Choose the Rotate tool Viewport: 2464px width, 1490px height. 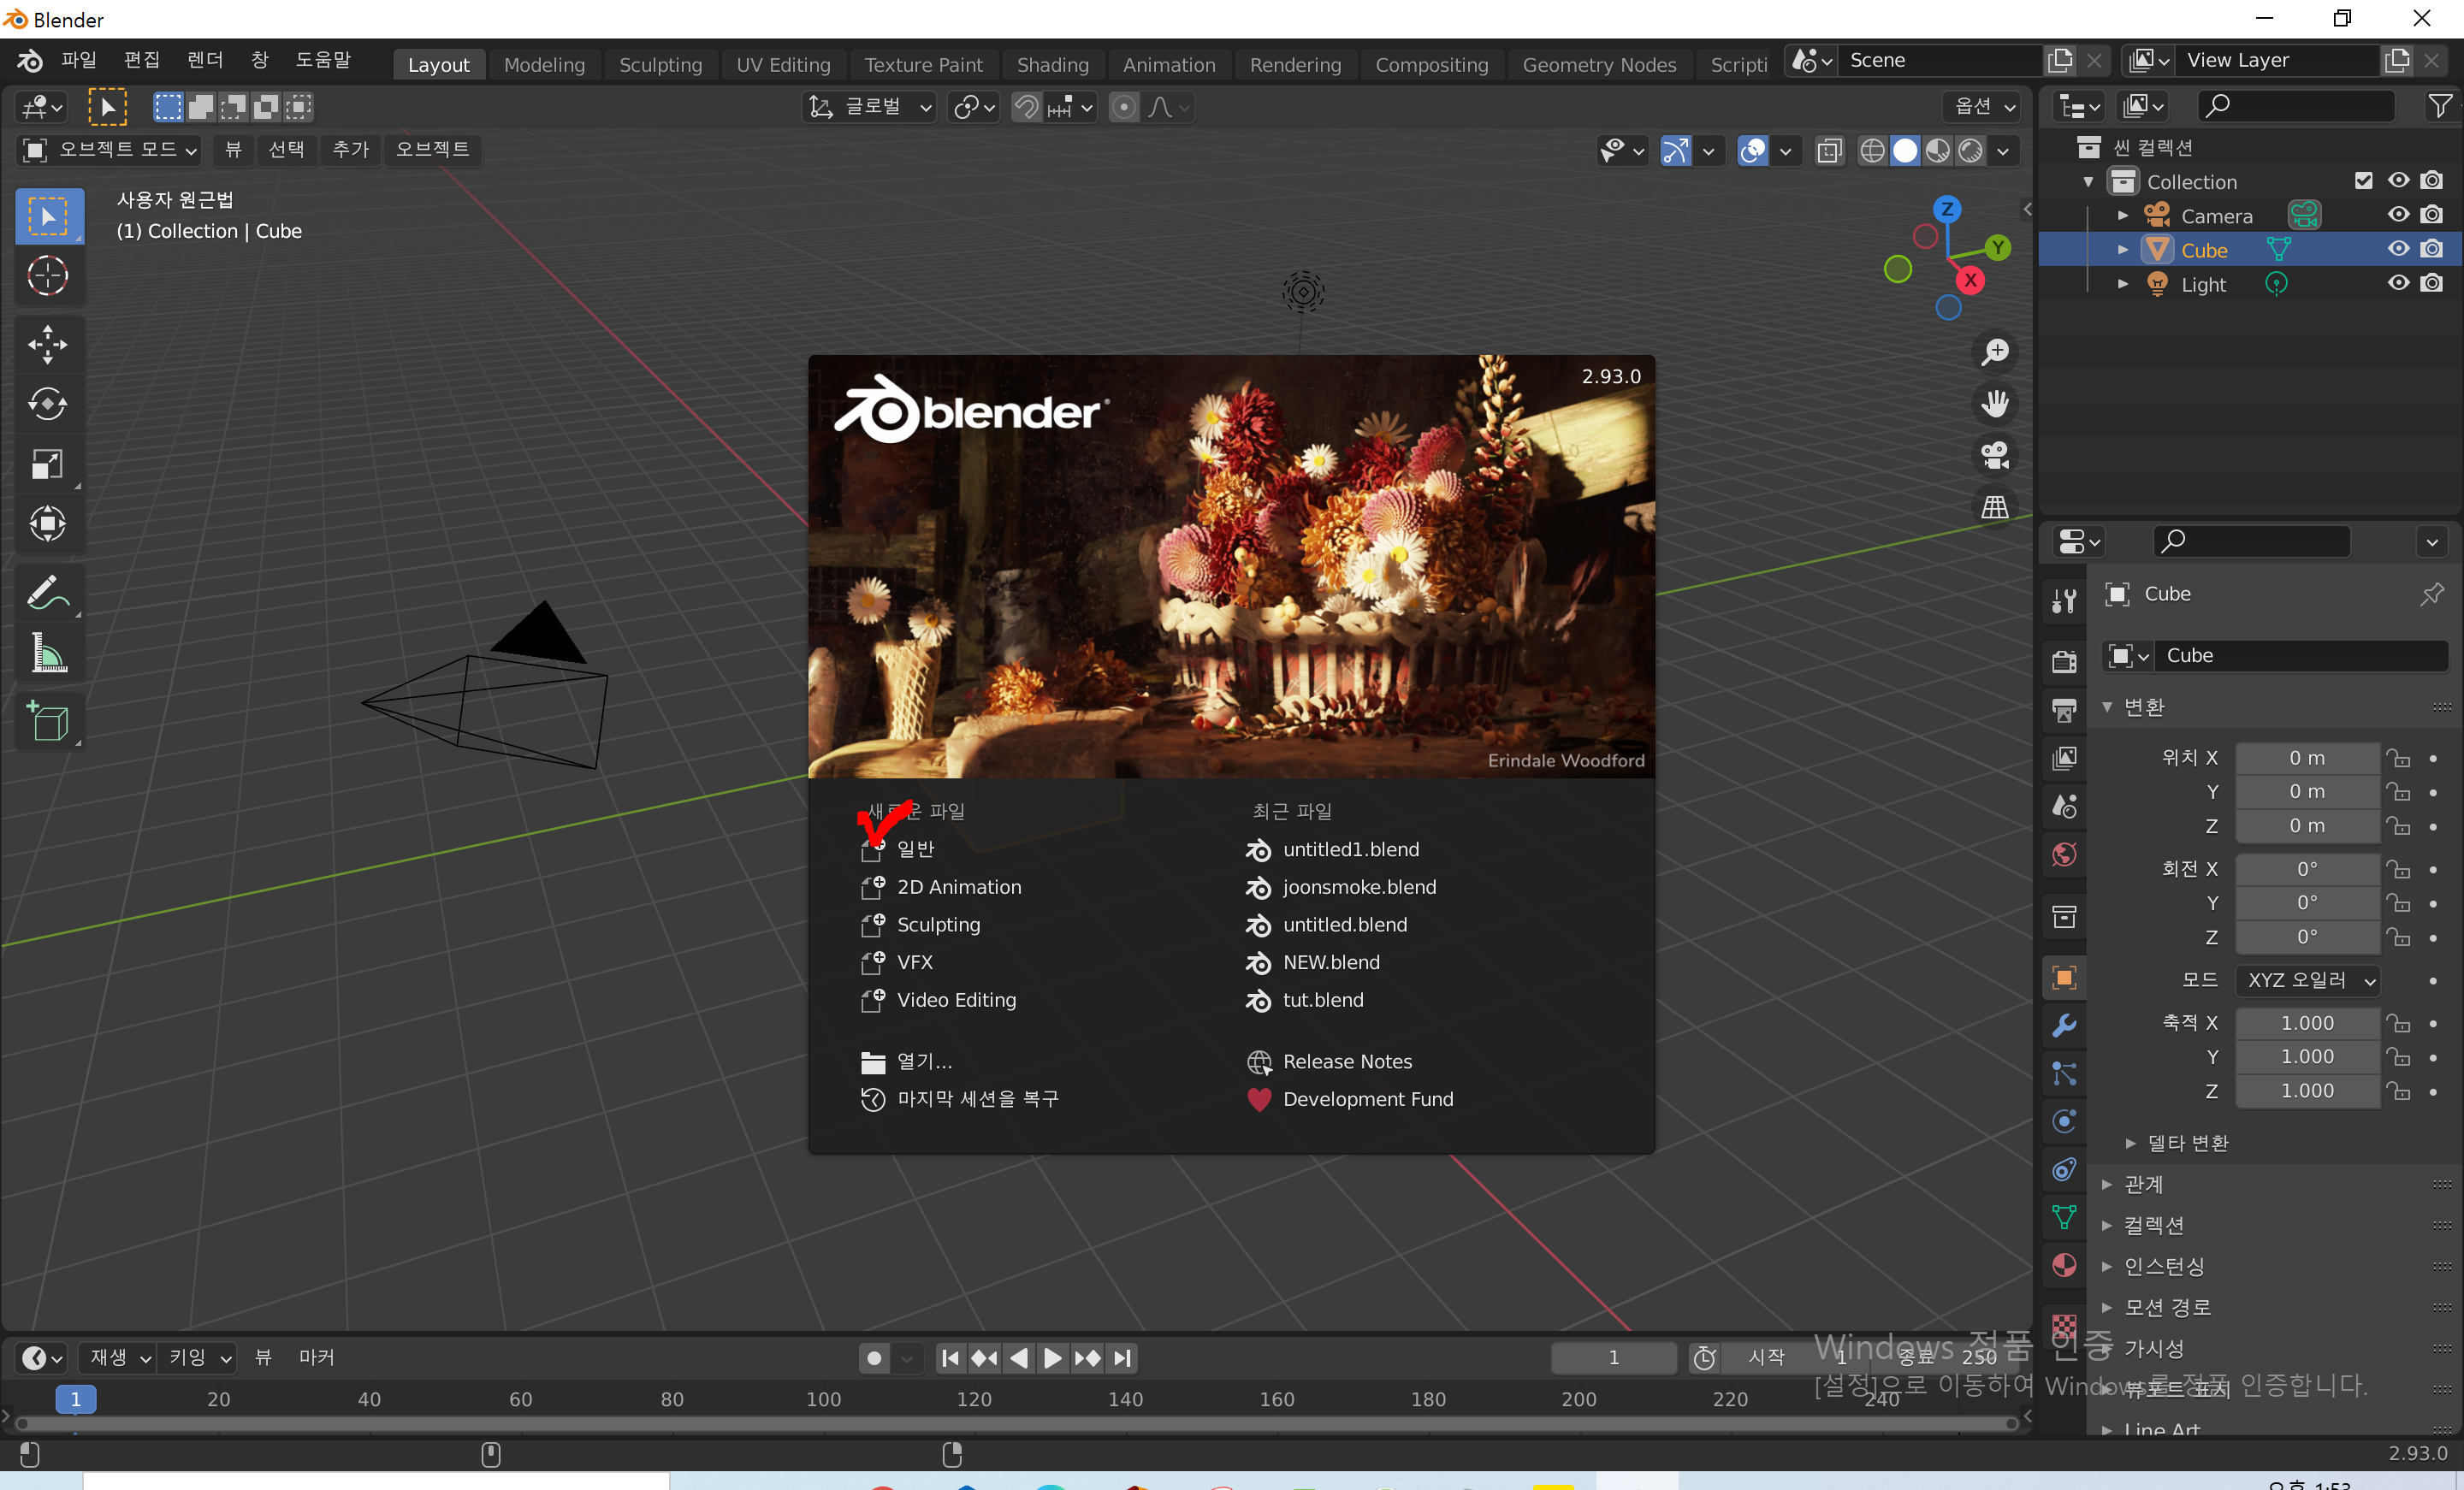[x=48, y=404]
